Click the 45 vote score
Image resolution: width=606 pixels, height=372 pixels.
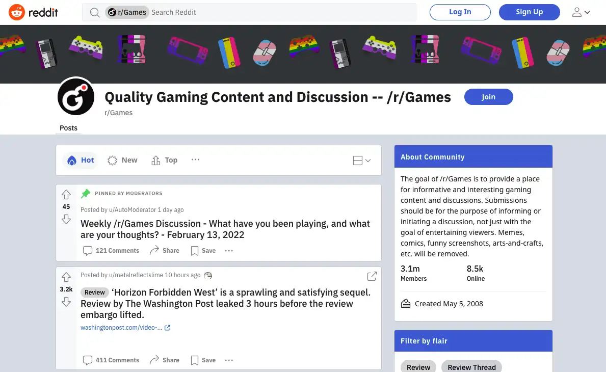[66, 207]
